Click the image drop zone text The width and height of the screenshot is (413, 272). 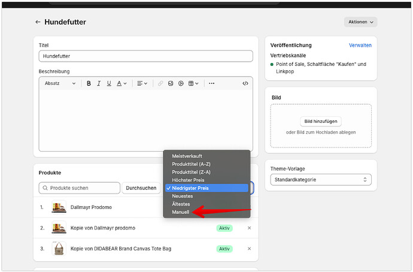[321, 132]
